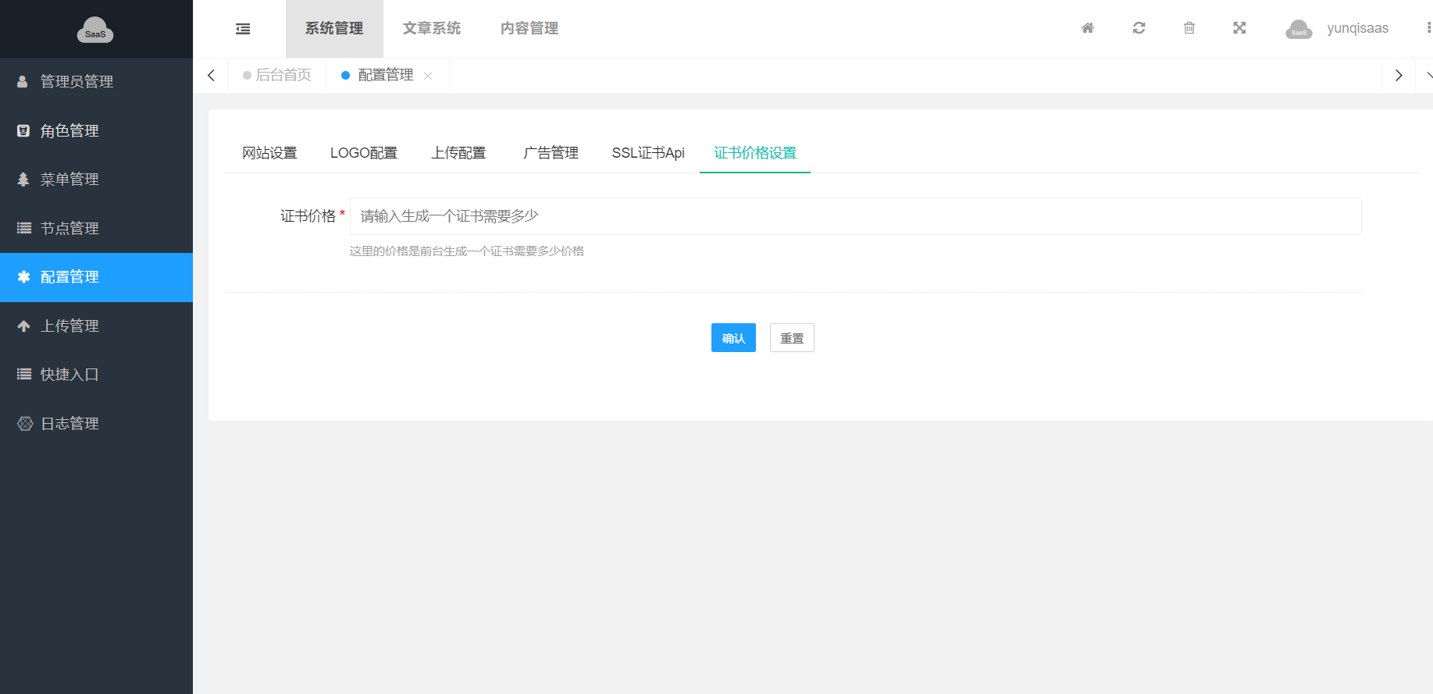Open the 内容管理 top menu
The width and height of the screenshot is (1433, 694).
click(x=529, y=29)
